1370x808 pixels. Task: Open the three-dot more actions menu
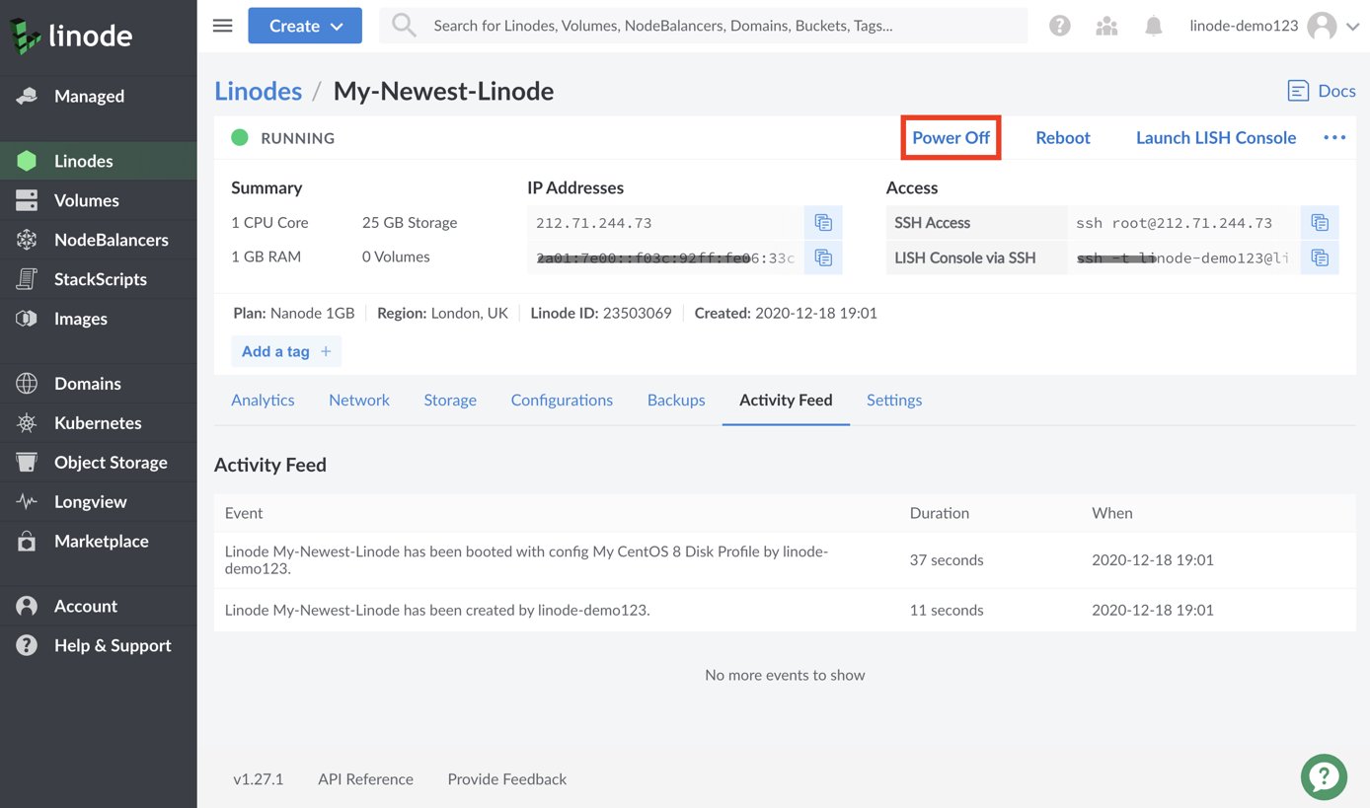point(1334,137)
